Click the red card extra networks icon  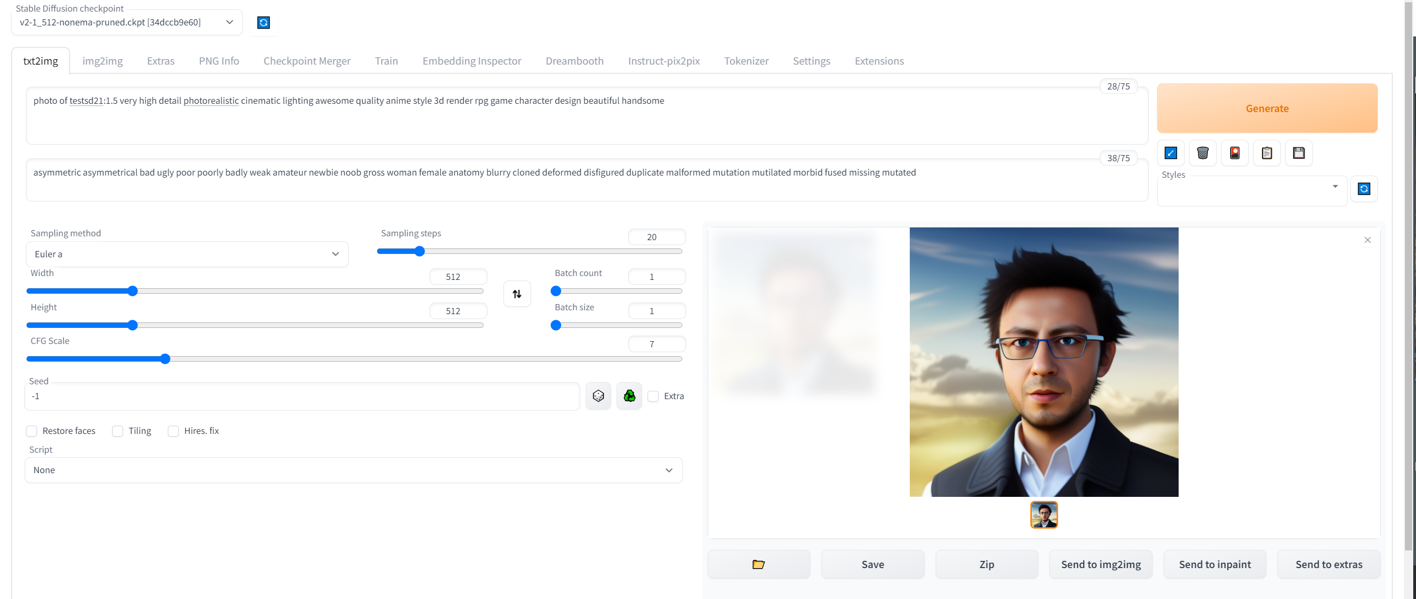(1234, 153)
